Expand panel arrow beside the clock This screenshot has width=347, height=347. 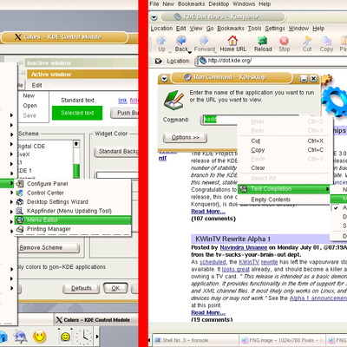click(x=97, y=337)
